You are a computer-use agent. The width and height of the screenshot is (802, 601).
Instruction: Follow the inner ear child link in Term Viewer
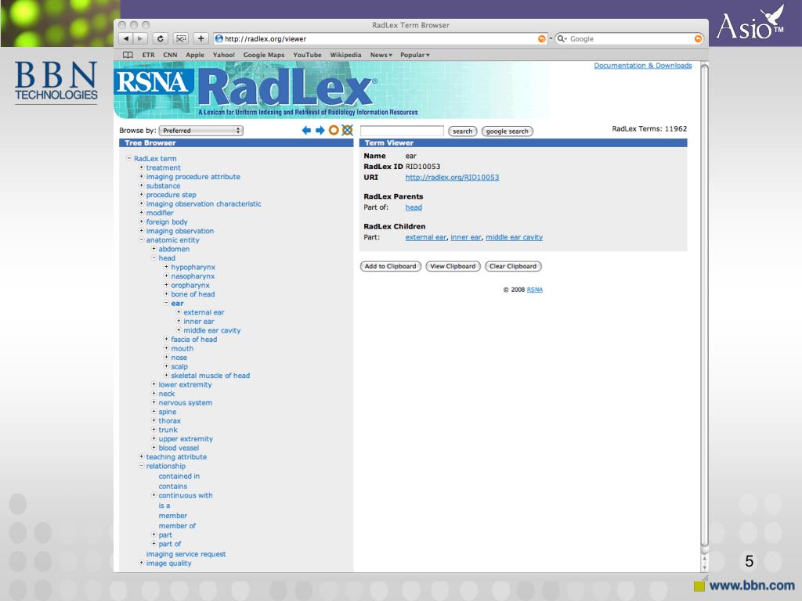pyautogui.click(x=466, y=237)
